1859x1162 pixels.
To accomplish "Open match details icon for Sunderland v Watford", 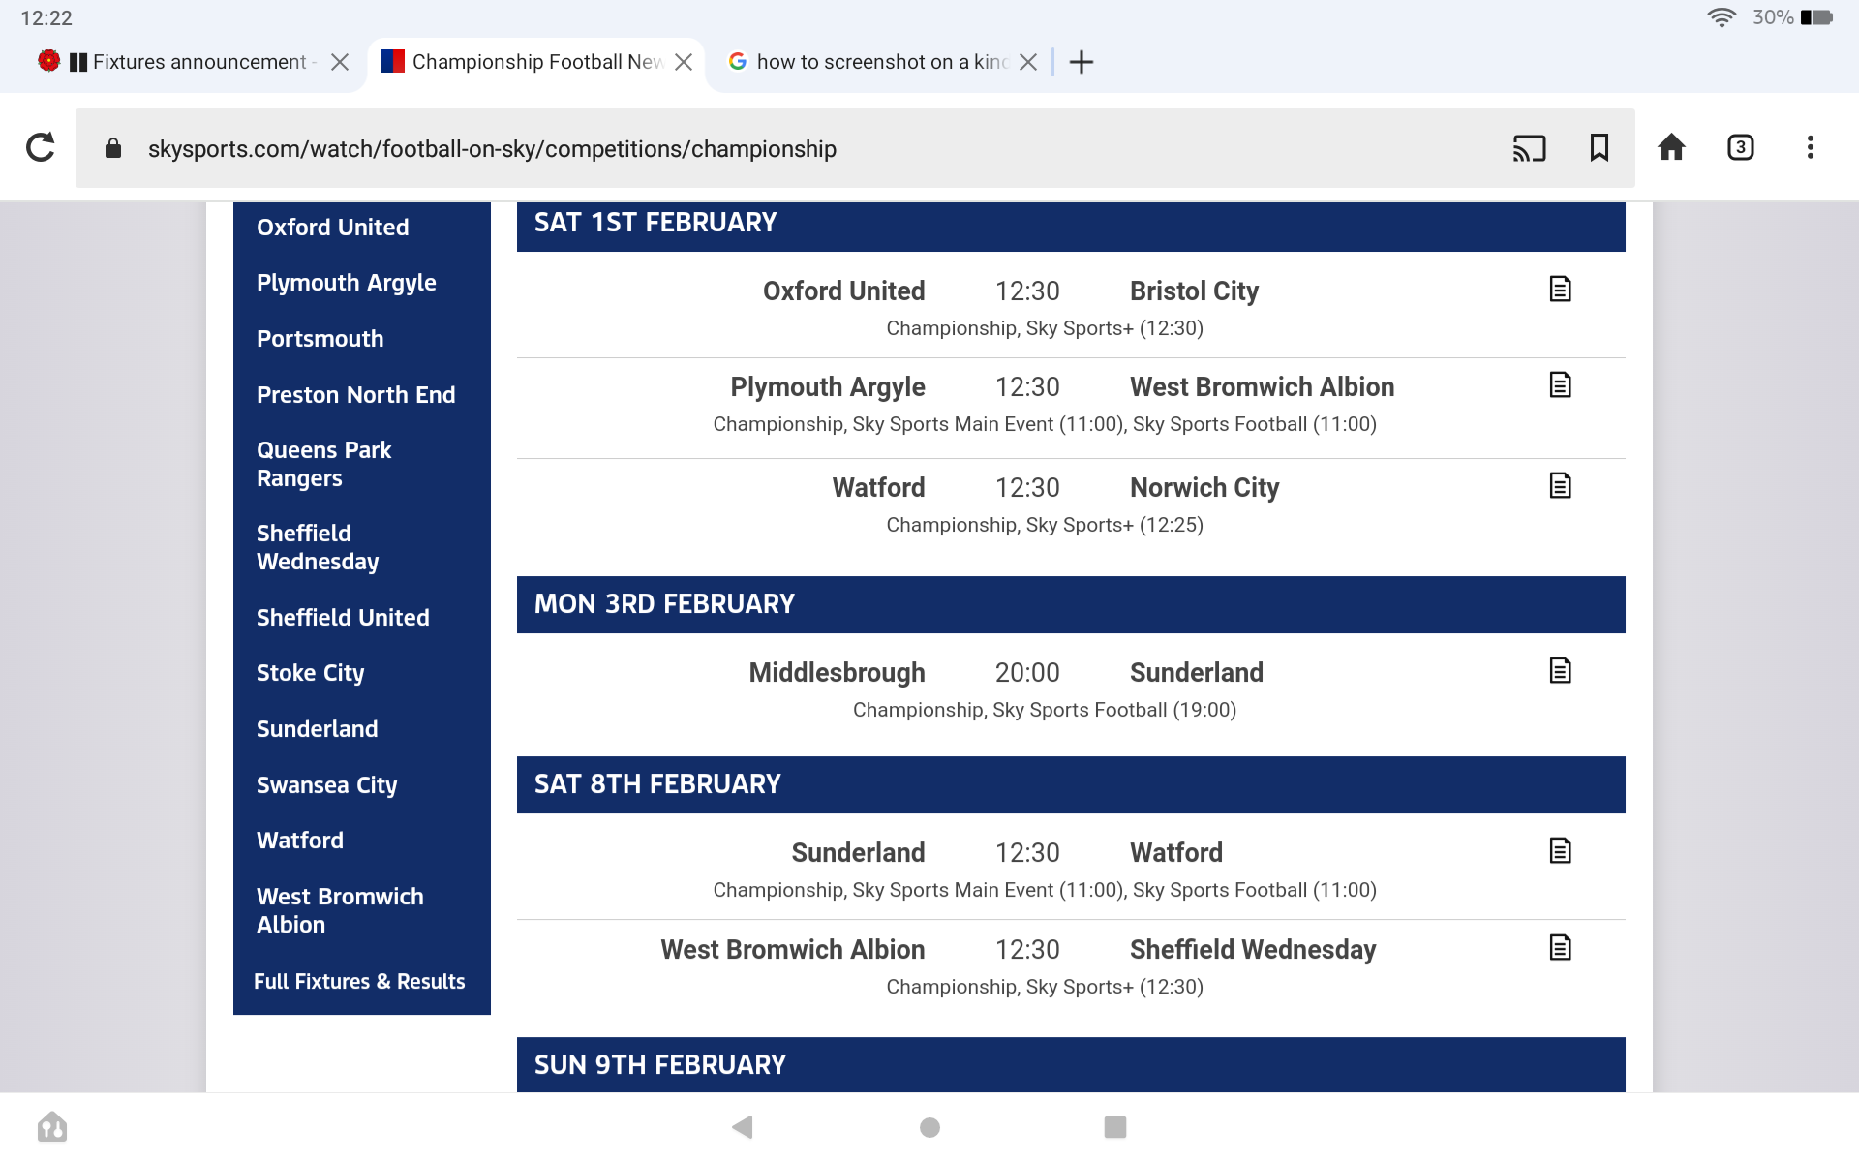I will pos(1560,850).
